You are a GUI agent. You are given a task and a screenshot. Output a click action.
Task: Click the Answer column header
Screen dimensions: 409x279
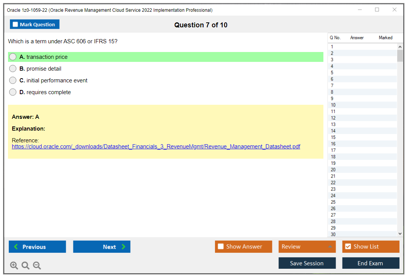point(356,38)
